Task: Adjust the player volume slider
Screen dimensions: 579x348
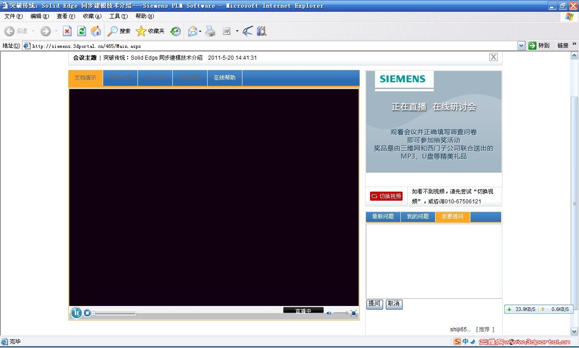Action: (x=341, y=313)
